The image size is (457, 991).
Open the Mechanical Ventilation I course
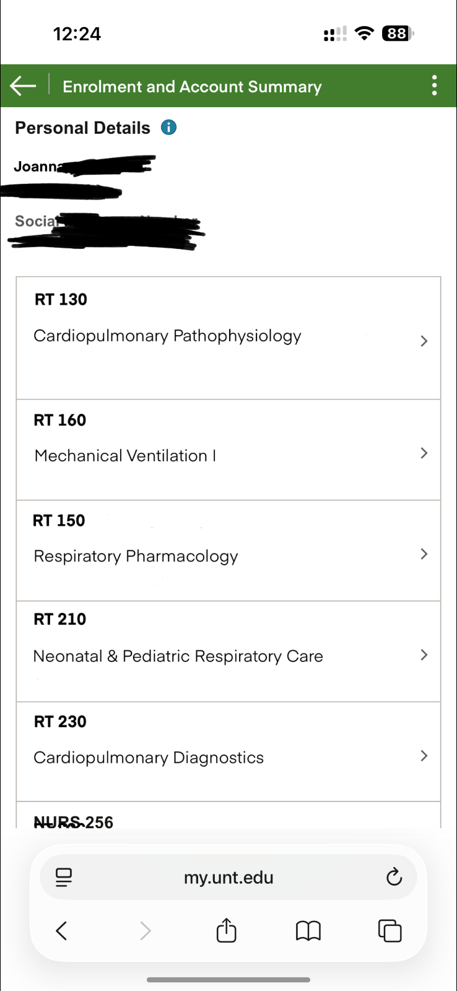[125, 456]
